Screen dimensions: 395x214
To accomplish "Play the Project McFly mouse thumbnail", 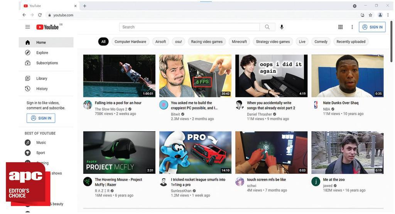I will pyautogui.click(x=119, y=153).
